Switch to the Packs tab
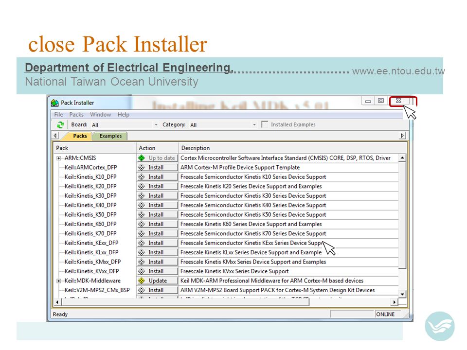Screen dimensions: 467x350 pyautogui.click(x=80, y=136)
